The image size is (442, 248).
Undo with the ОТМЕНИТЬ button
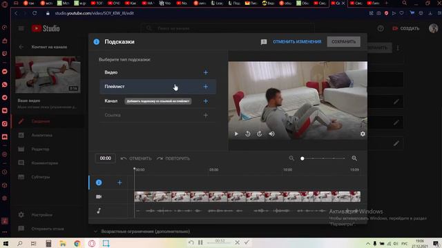pos(136,158)
